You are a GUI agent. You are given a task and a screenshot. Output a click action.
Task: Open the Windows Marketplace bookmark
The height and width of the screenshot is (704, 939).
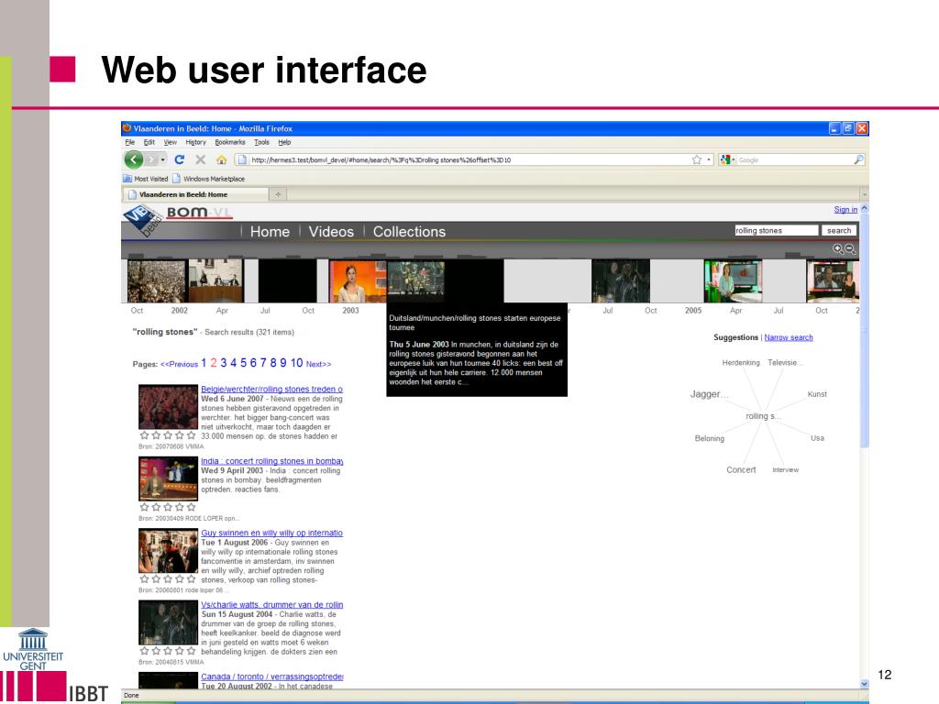(208, 179)
